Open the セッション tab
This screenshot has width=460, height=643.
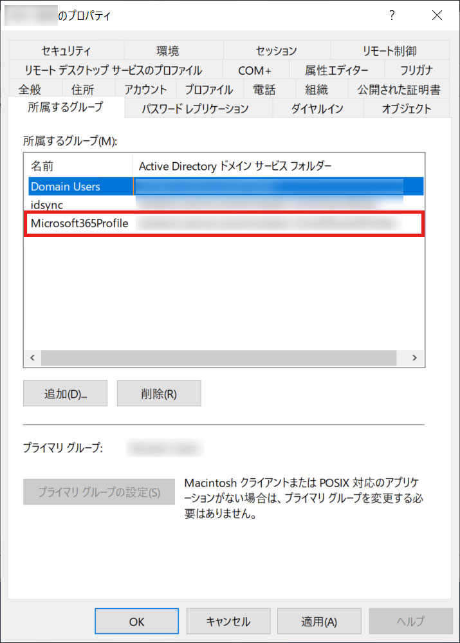pyautogui.click(x=277, y=50)
